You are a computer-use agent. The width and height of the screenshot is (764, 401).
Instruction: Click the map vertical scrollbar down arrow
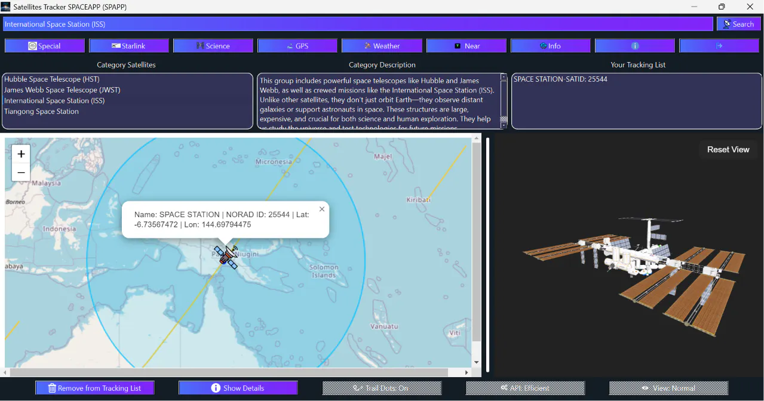476,362
